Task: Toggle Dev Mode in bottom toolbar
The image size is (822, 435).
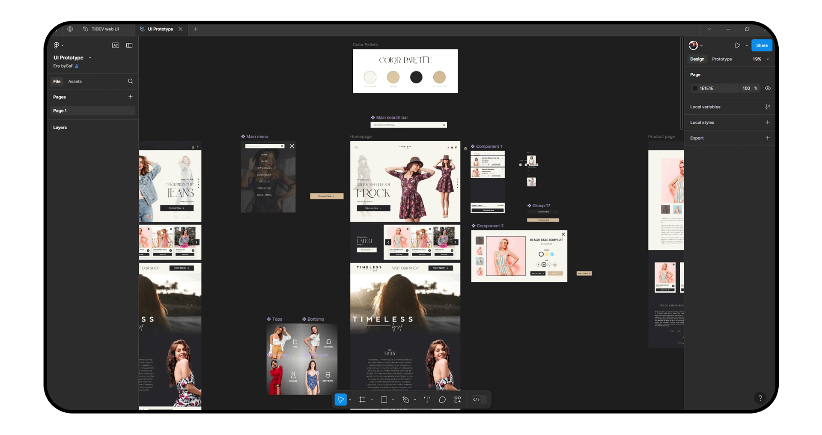Action: [476, 399]
